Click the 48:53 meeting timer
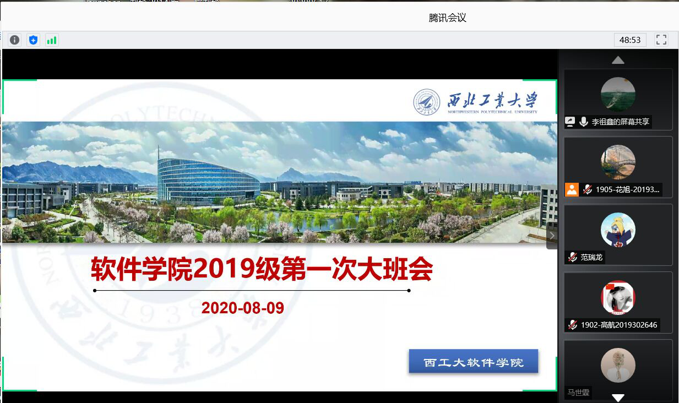Image resolution: width=679 pixels, height=403 pixels. (630, 40)
